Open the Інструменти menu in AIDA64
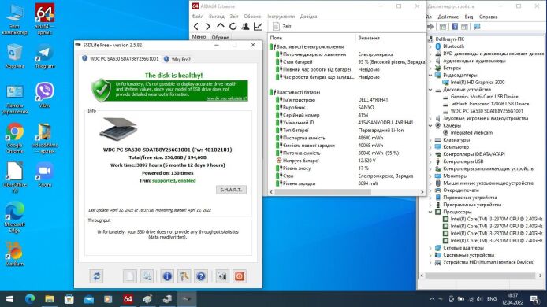The height and width of the screenshot is (307, 547). point(281,17)
